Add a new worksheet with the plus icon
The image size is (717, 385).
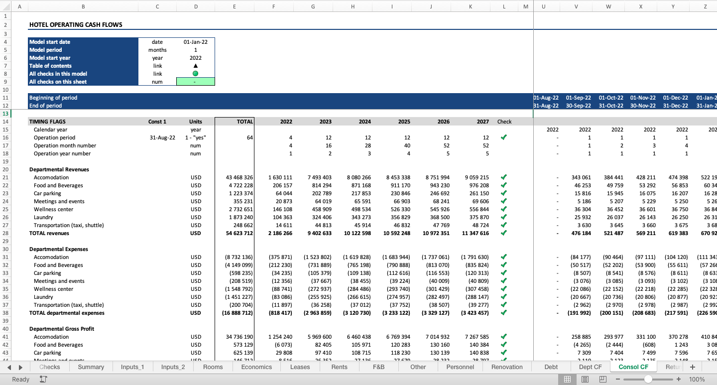(692, 367)
